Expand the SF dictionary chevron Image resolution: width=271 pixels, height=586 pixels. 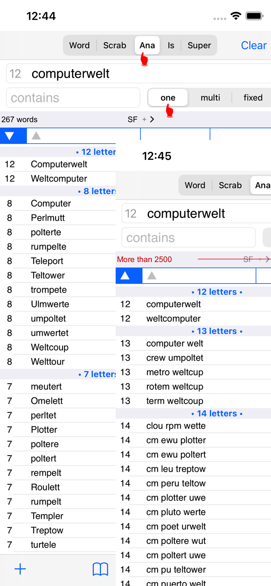(x=152, y=120)
